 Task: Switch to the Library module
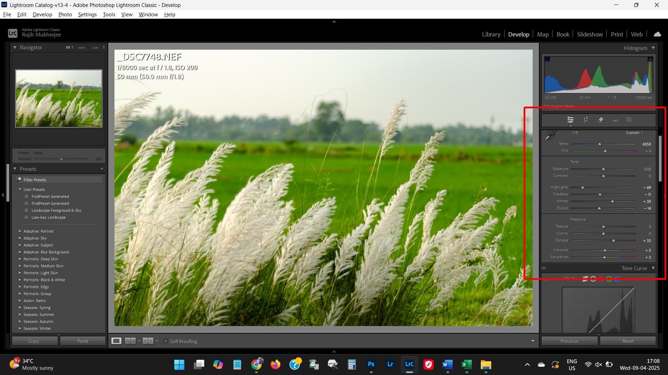491,34
